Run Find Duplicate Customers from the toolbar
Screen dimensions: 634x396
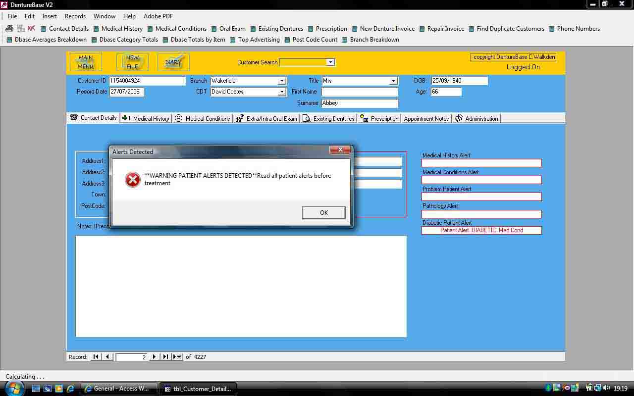tap(507, 29)
